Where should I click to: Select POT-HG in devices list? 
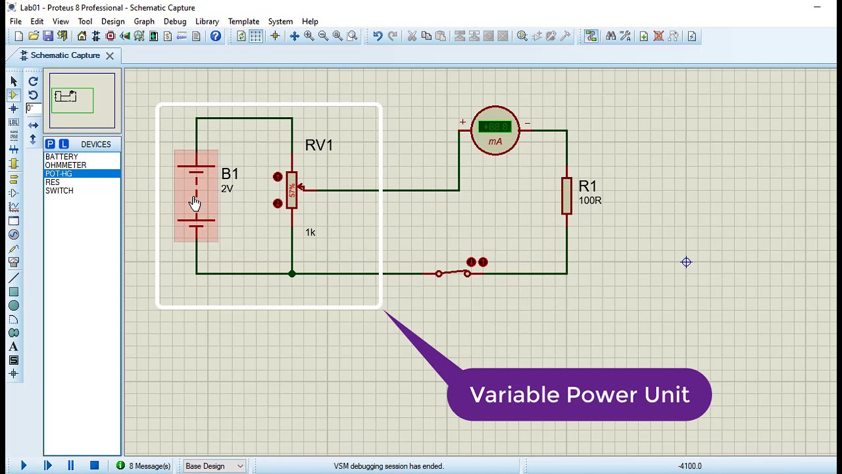82,174
